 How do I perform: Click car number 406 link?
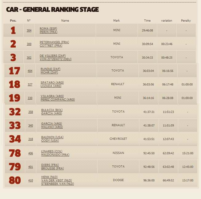(30, 153)
